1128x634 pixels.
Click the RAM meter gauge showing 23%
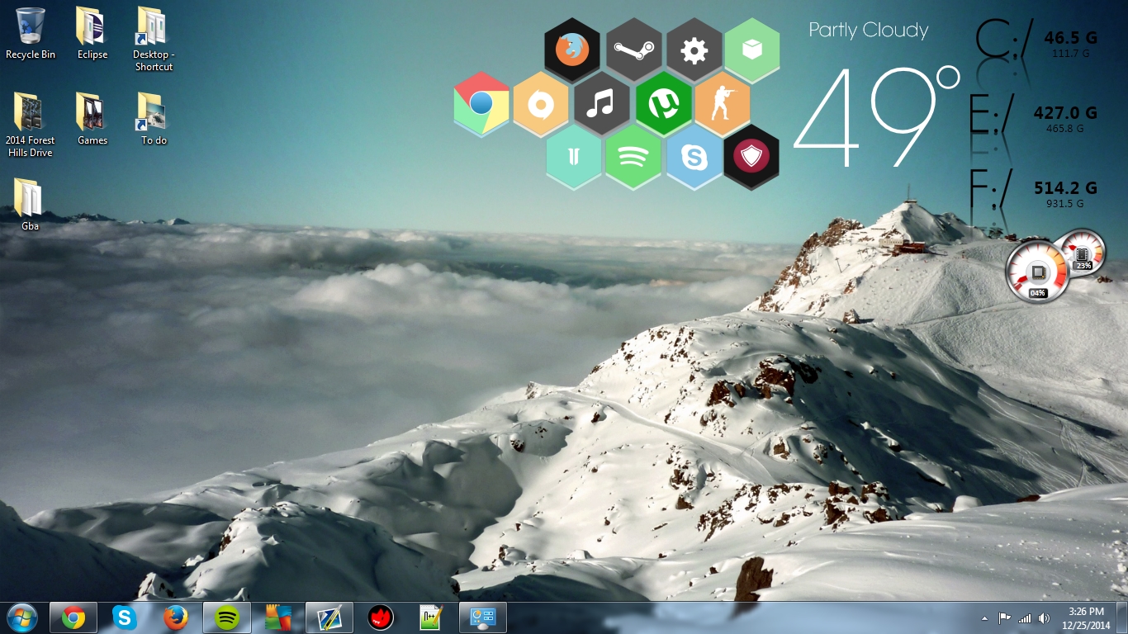1083,252
